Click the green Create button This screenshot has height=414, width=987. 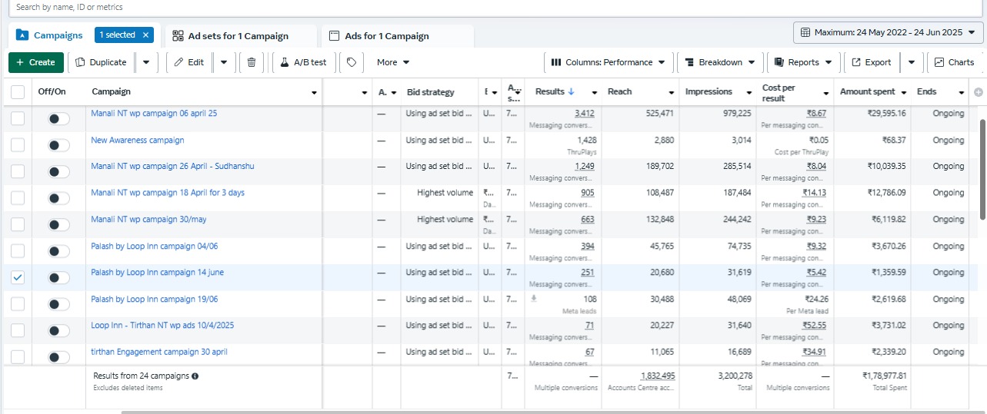(x=35, y=62)
